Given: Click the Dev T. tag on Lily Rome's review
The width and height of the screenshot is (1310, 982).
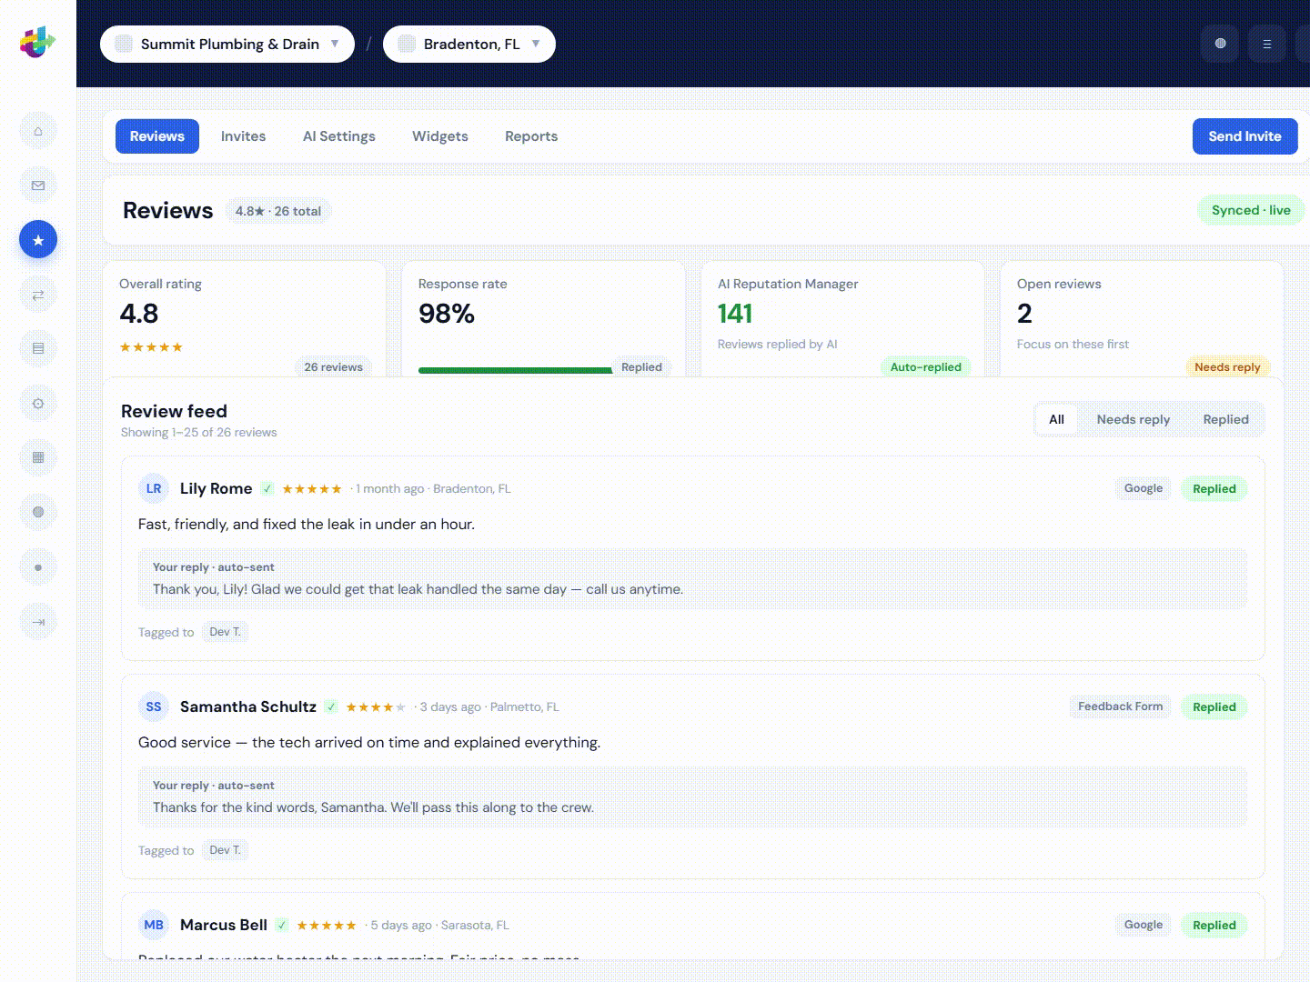Looking at the screenshot, I should tap(225, 632).
